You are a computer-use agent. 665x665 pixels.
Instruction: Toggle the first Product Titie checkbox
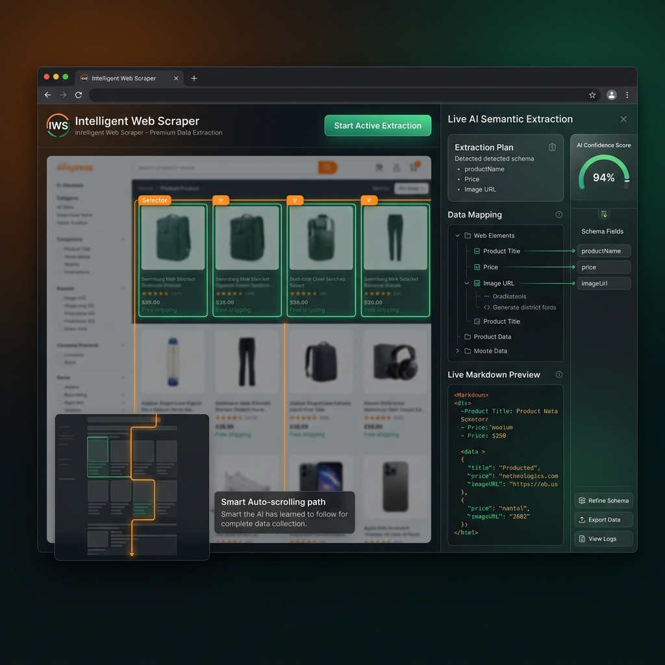pyautogui.click(x=477, y=251)
